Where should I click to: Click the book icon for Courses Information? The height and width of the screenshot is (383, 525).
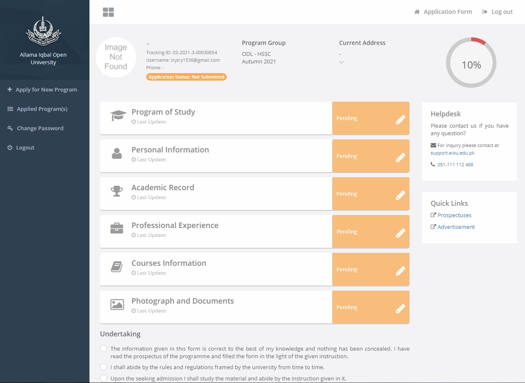(x=117, y=267)
